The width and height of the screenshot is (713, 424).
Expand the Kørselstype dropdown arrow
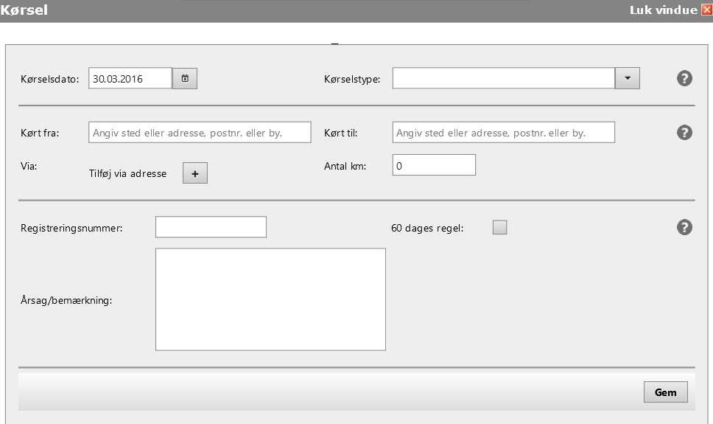click(x=628, y=78)
